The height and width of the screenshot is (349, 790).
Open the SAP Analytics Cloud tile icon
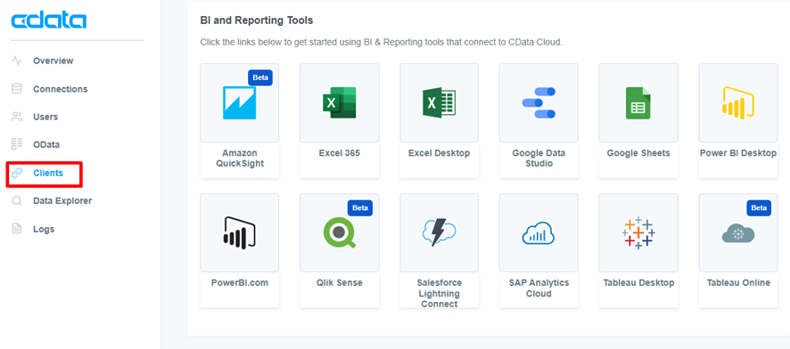point(539,234)
